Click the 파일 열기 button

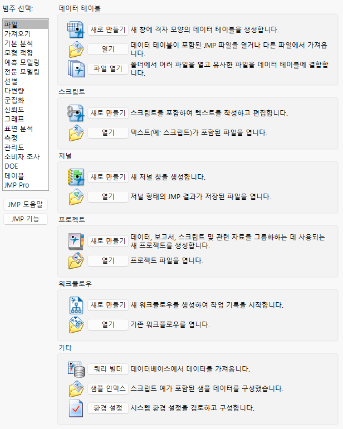coord(108,68)
